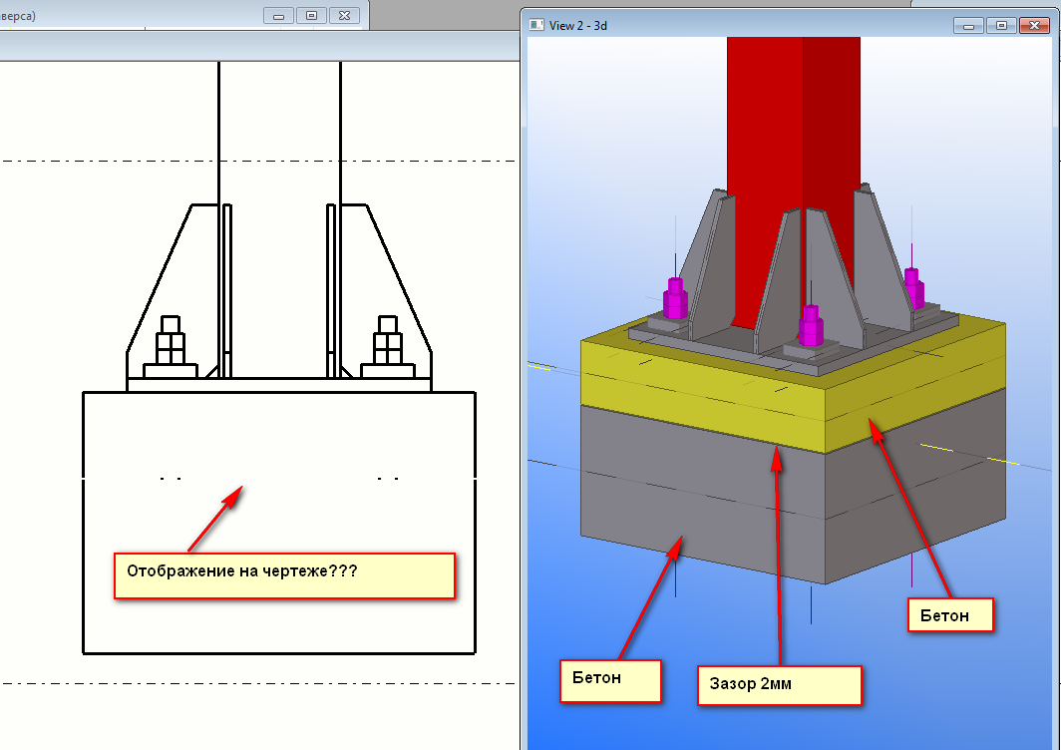Screen dimensions: 1061x750
Task: Click the 'Зазор 2мм' annotation label
Action: click(x=778, y=685)
